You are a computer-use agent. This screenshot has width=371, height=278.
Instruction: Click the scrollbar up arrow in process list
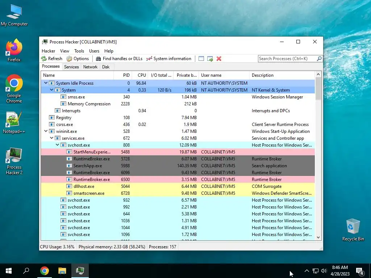(318, 74)
